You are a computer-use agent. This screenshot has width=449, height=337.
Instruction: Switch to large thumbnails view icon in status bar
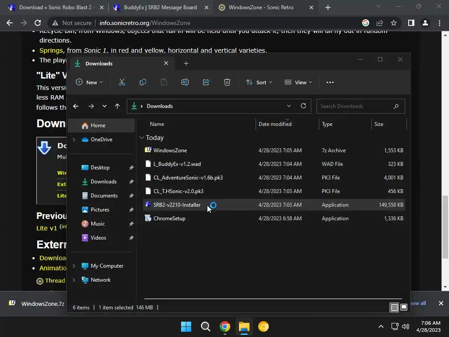click(x=404, y=308)
